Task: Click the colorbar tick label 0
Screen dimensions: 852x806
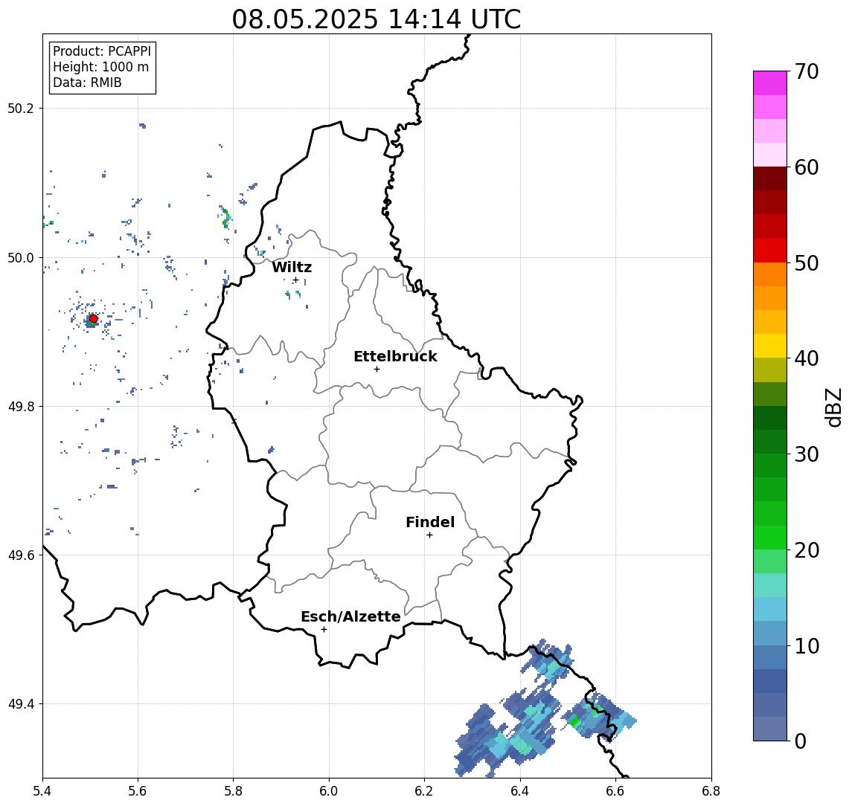Action: pos(801,741)
